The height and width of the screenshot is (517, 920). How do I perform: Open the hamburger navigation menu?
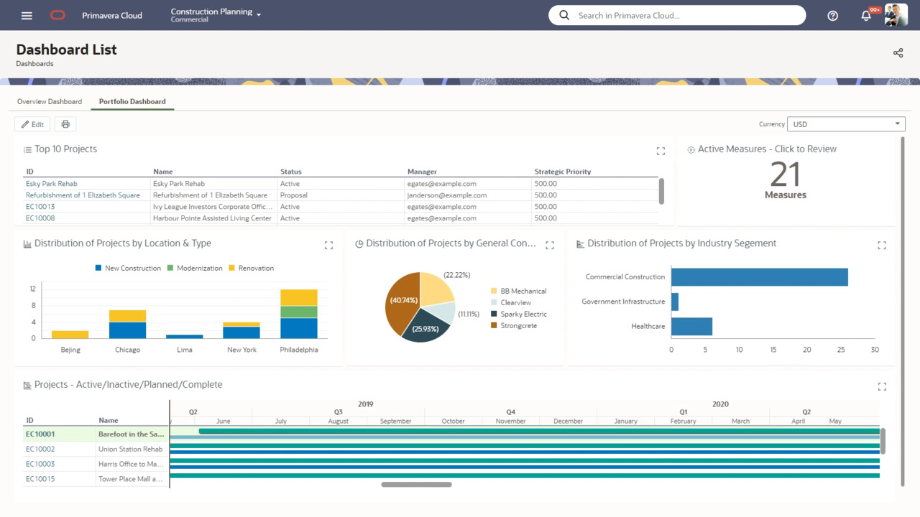27,15
